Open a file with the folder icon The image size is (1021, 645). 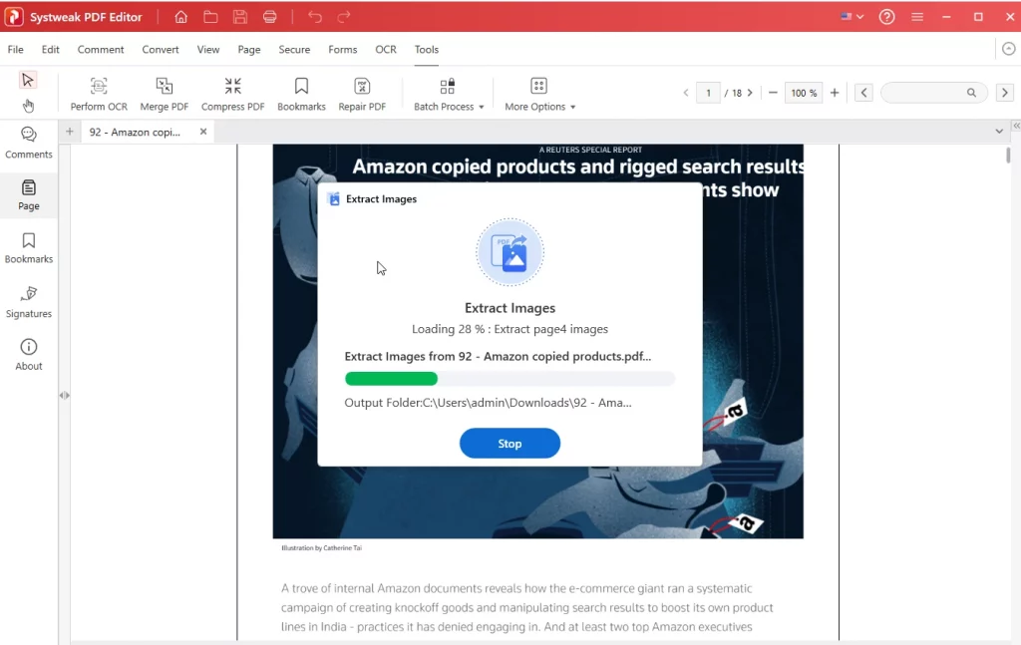pos(210,17)
